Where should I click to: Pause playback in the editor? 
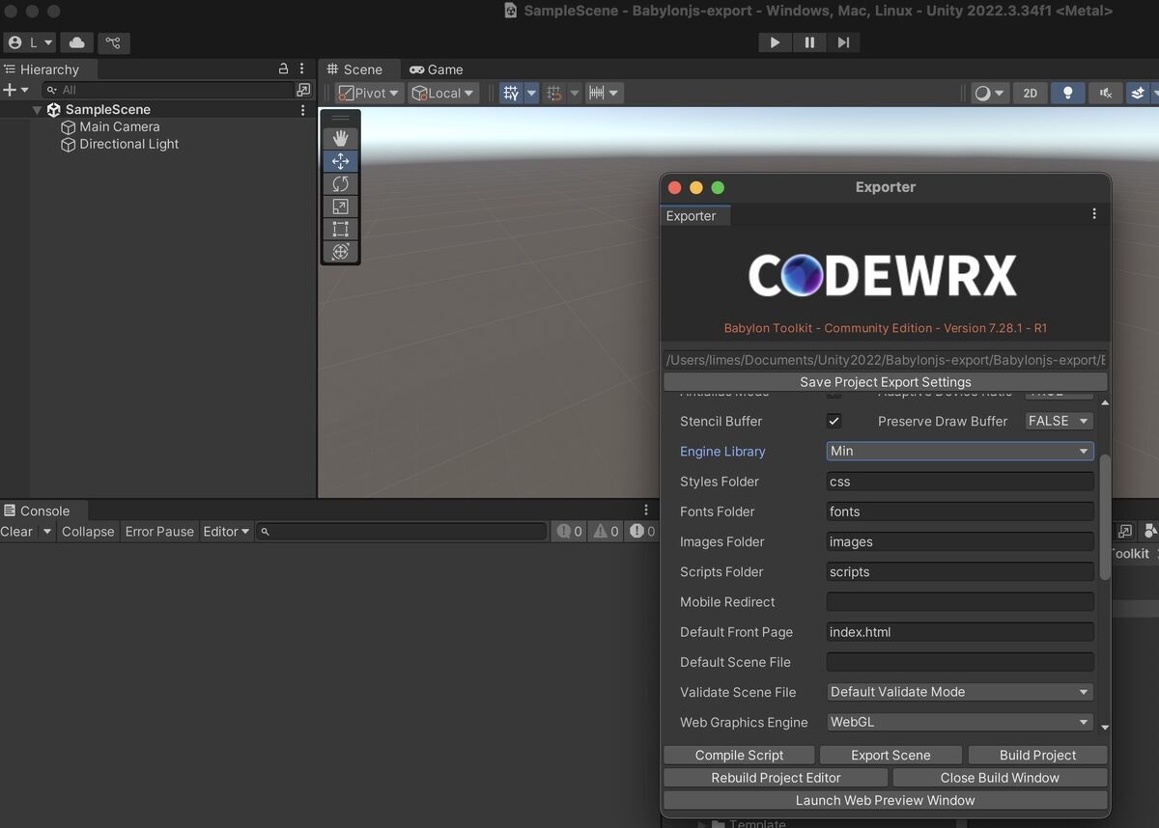coord(809,42)
